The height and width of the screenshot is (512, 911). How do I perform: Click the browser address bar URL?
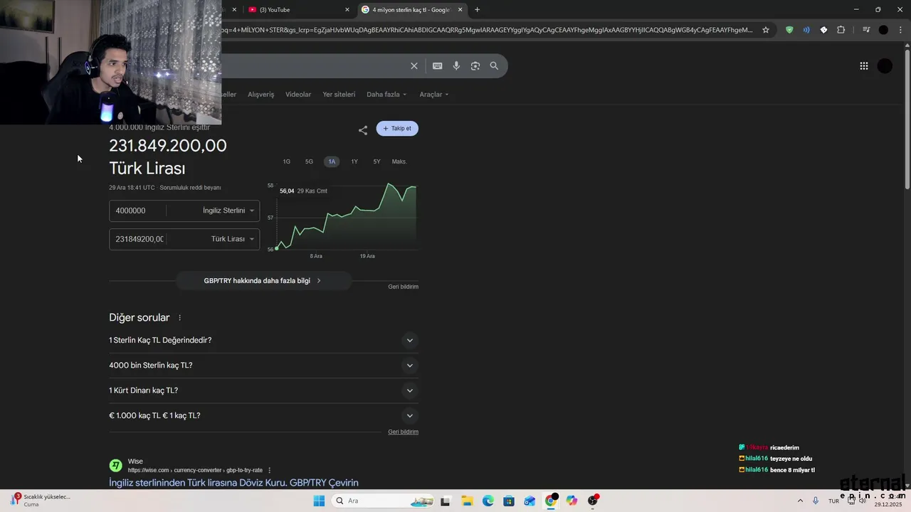487,30
